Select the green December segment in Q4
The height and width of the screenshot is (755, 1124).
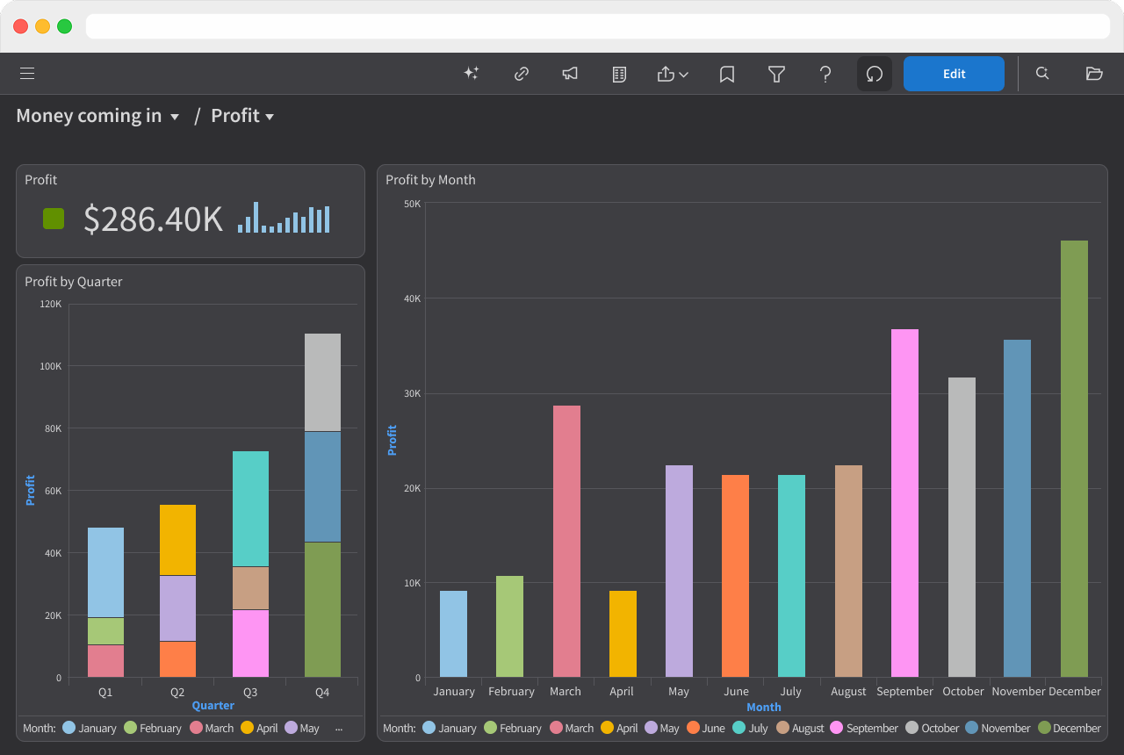point(322,609)
